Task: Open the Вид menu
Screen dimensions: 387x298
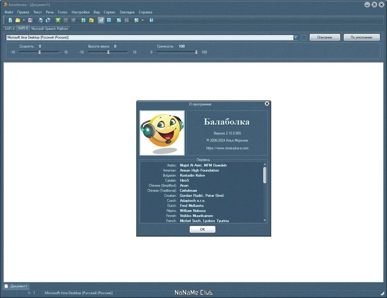Action: [97, 12]
